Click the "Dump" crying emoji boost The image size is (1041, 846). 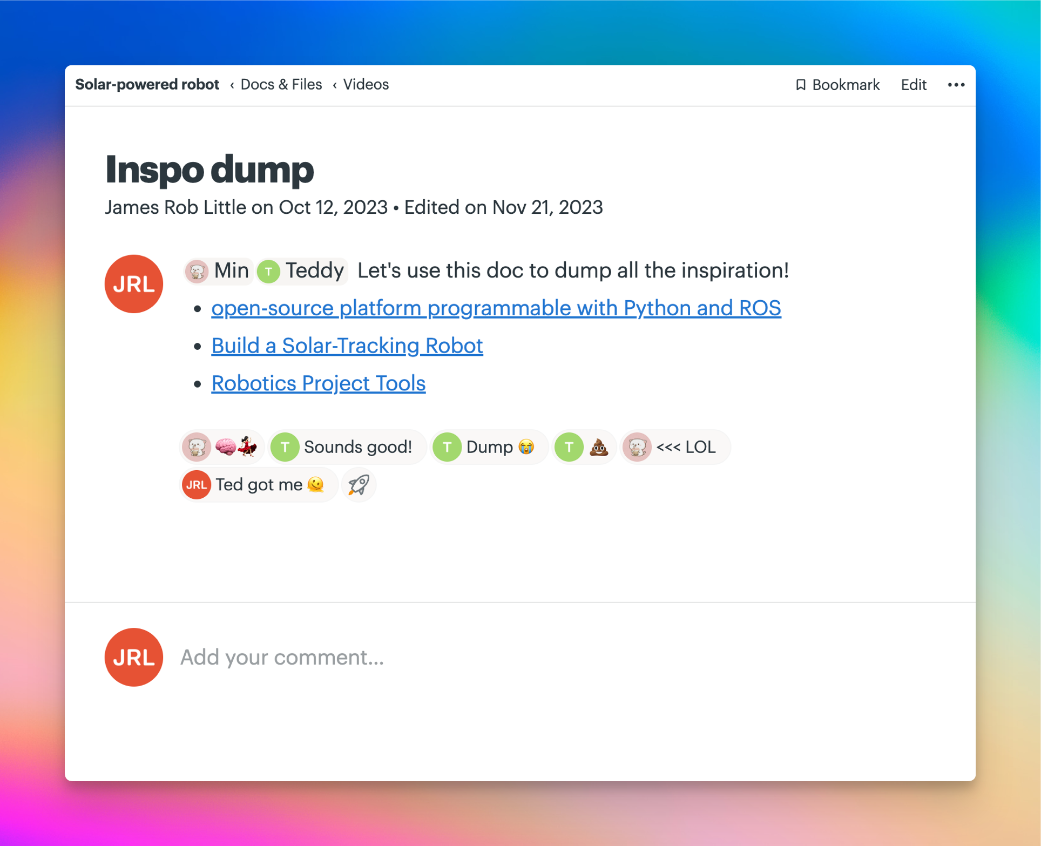[x=490, y=447]
